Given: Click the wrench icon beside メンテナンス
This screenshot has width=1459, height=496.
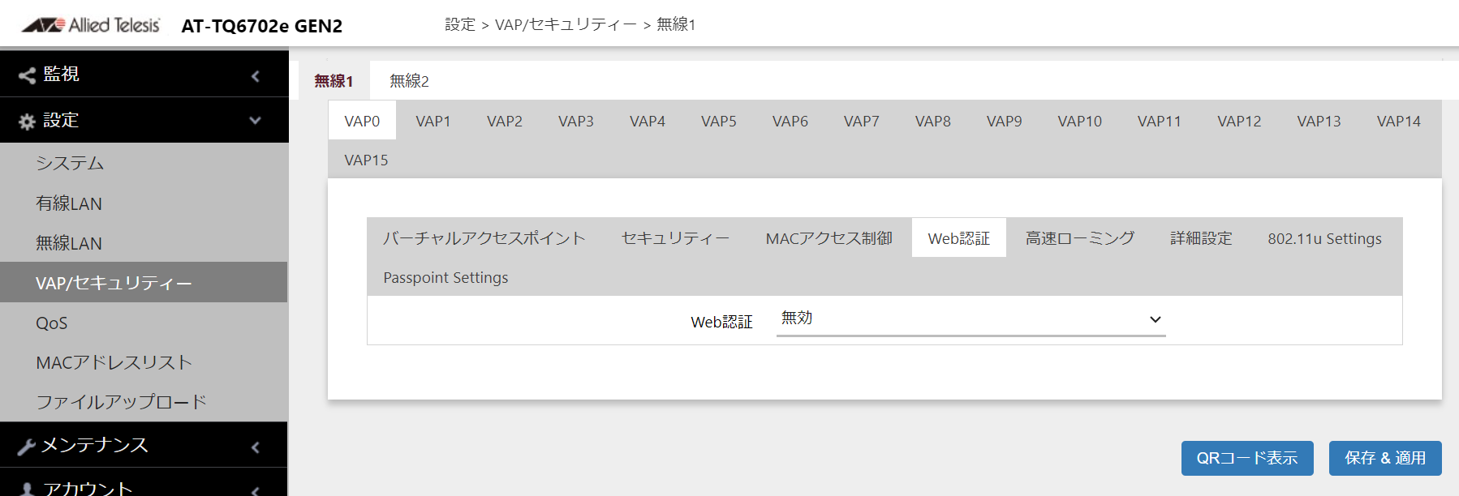Looking at the screenshot, I should (27, 447).
